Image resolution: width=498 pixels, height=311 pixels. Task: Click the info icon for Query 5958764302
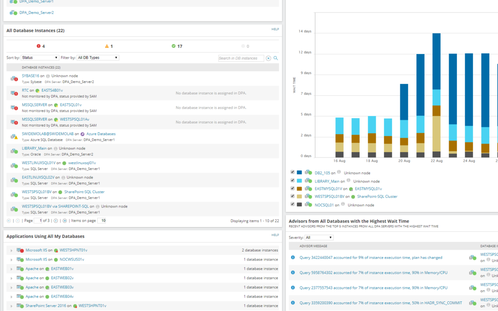point(293,272)
